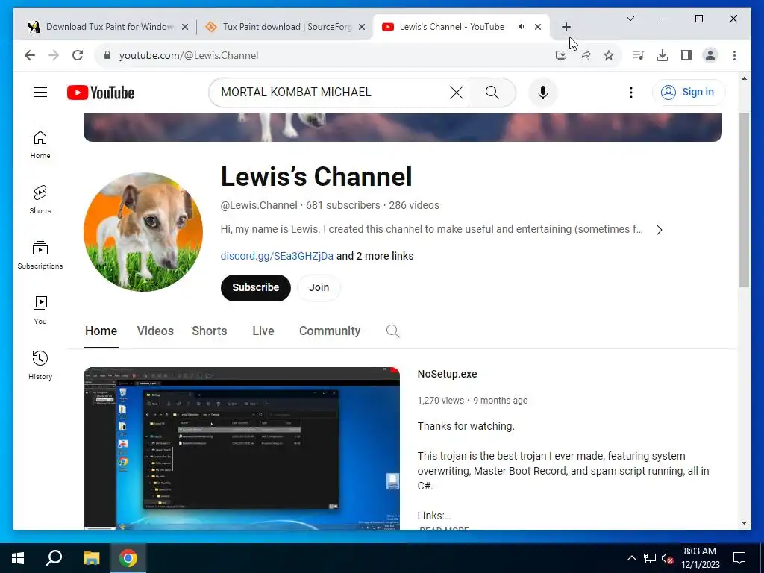Close the Tux Paint SourceForge tab
The width and height of the screenshot is (764, 573).
362,28
